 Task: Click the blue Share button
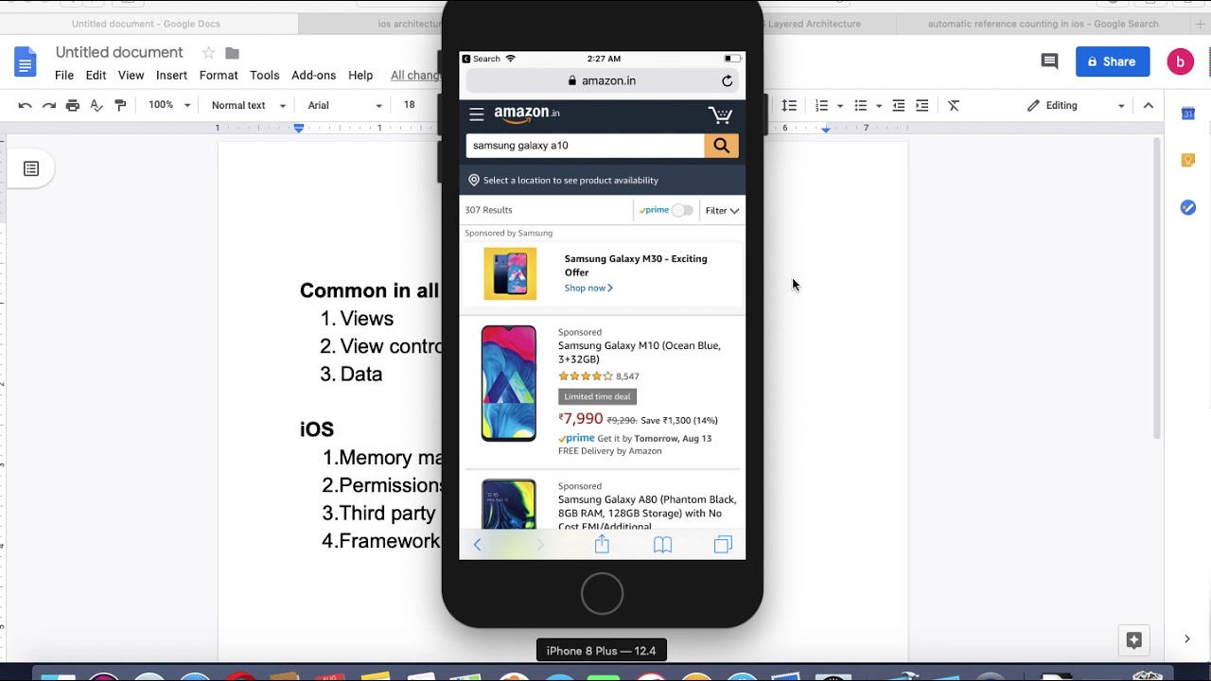[1113, 61]
